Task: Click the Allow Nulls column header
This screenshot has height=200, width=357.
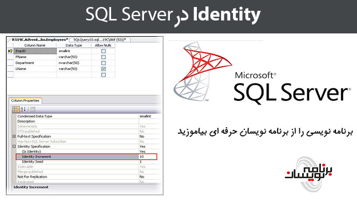Action: 103,45
